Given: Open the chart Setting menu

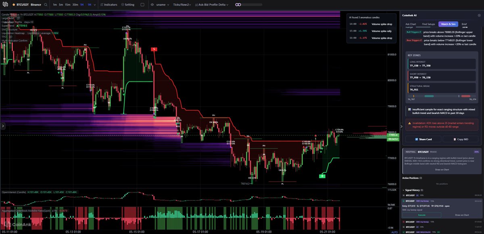Looking at the screenshot, I should point(127,4).
